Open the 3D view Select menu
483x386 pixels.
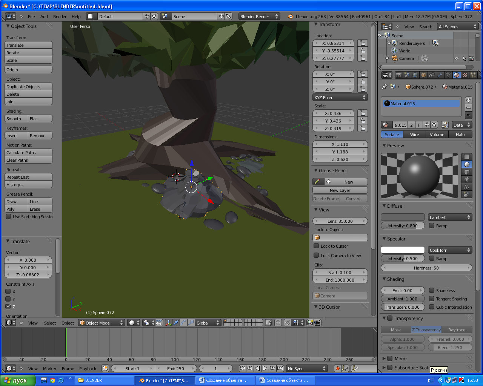click(x=50, y=323)
